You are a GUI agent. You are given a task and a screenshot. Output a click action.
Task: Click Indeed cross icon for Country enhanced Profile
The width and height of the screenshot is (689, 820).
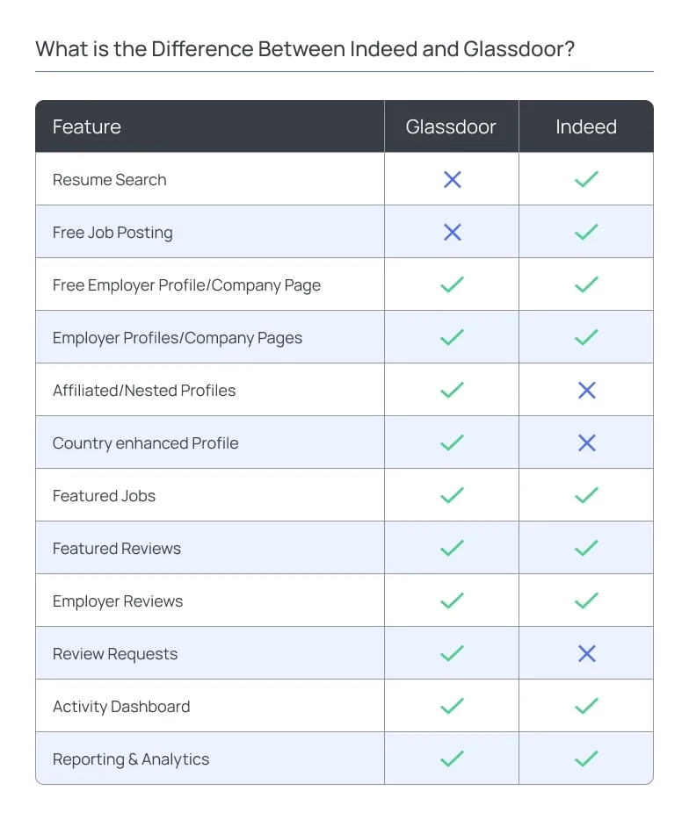(587, 443)
